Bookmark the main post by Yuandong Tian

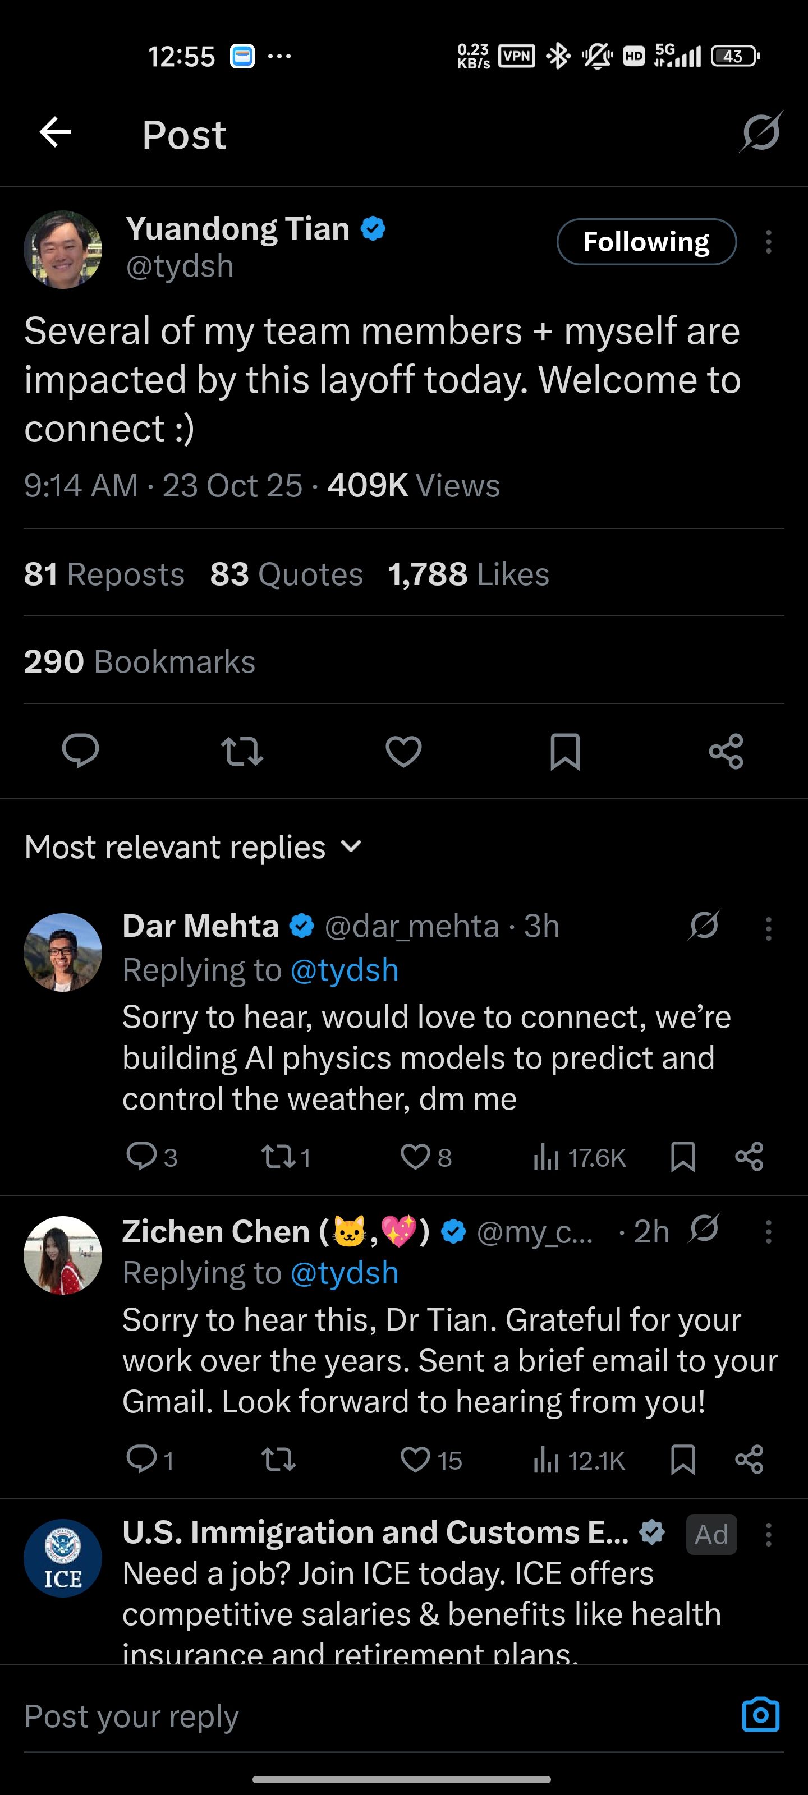click(x=564, y=751)
